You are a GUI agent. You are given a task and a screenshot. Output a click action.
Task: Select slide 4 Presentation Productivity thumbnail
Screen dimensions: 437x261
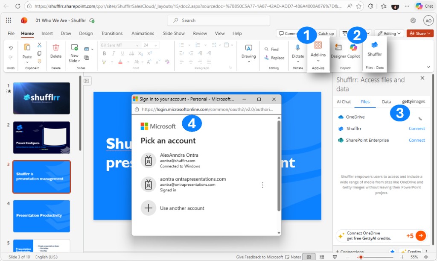coord(41,216)
